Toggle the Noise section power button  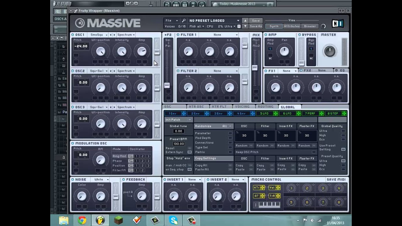point(73,180)
